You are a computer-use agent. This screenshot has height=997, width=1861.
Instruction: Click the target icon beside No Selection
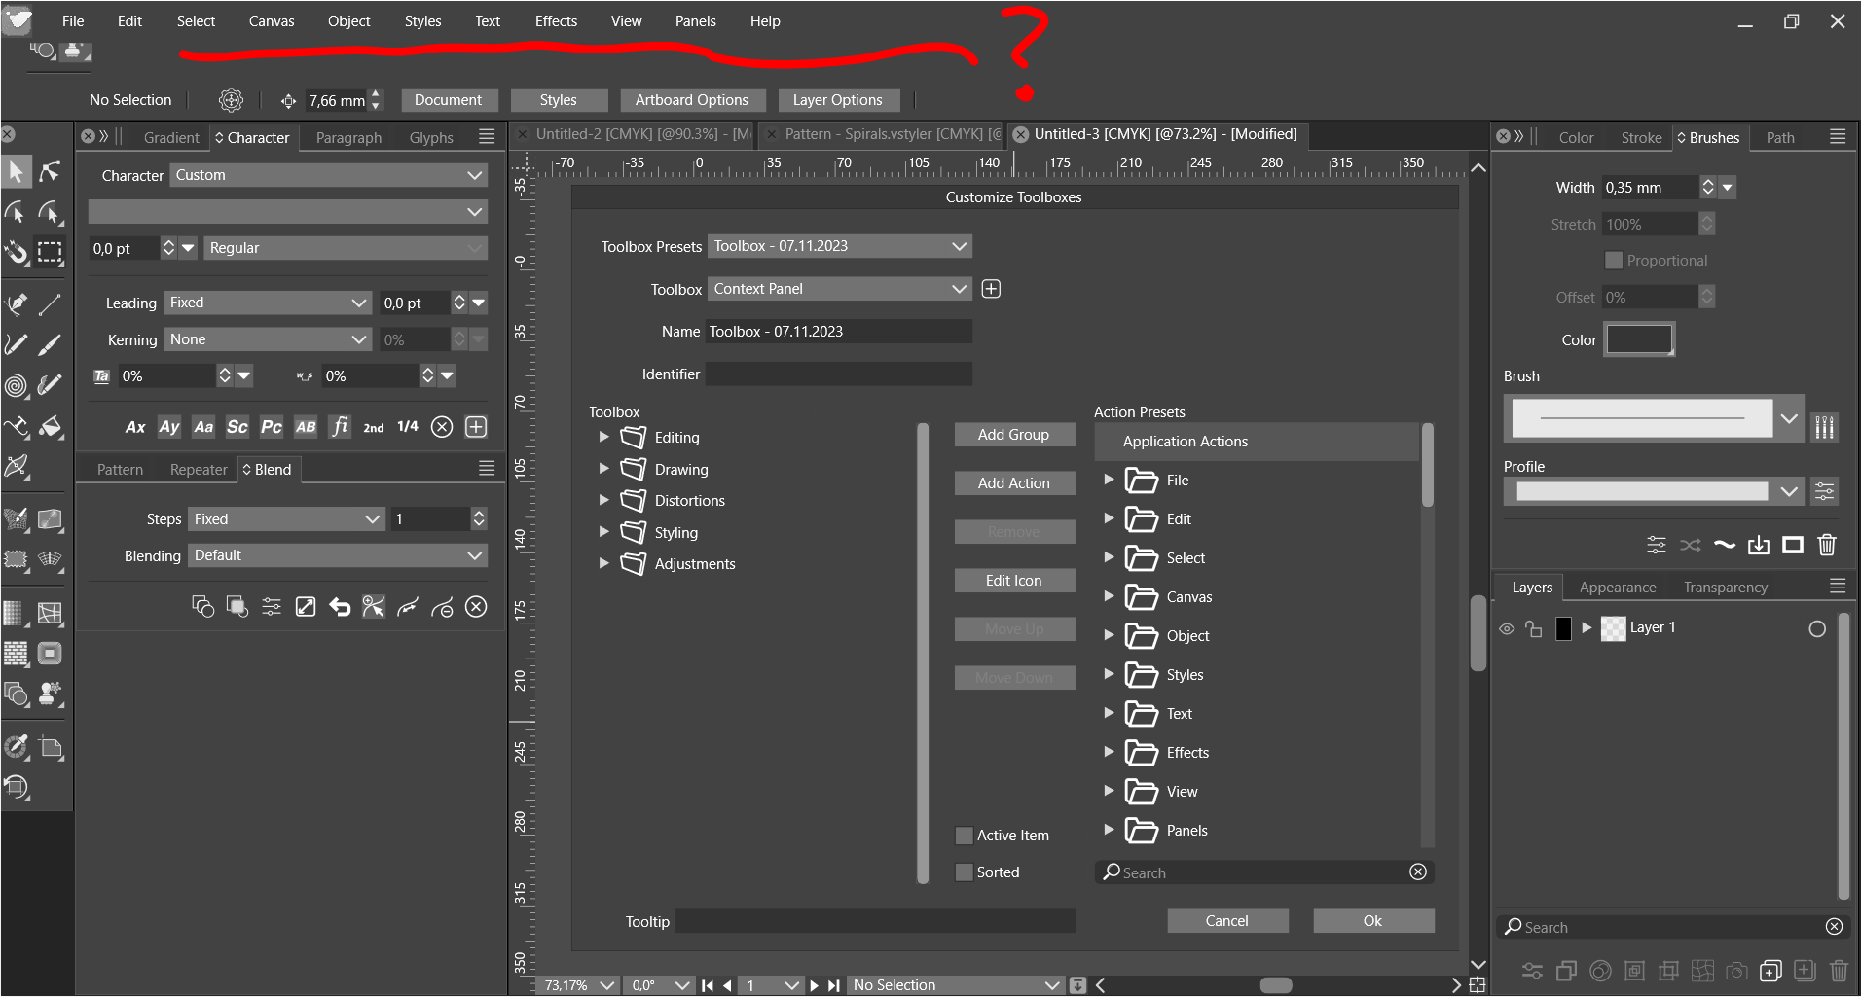tap(231, 100)
